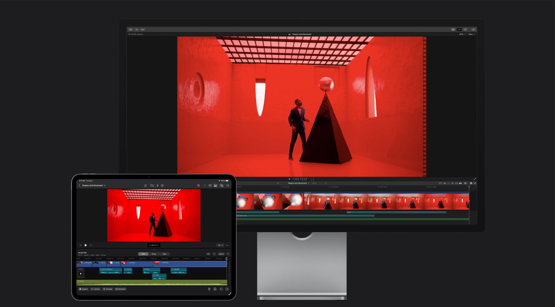Open the 47% zoom dropdown on Mac
Viewport: 555px width, 307px height.
click(462, 34)
